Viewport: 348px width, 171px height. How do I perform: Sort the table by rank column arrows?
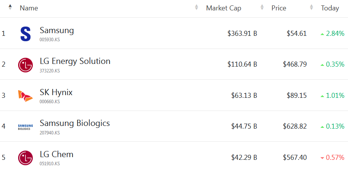click(x=10, y=8)
